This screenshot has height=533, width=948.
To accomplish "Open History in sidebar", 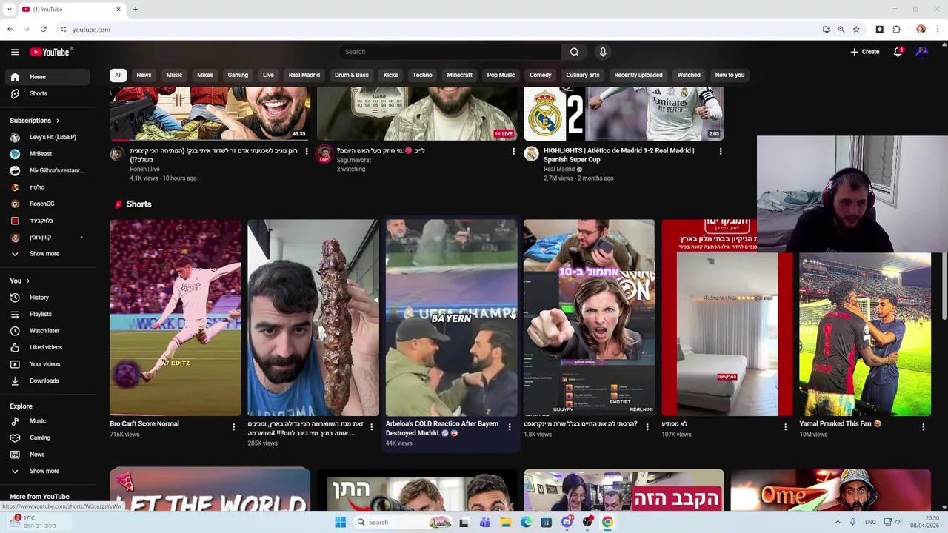I will click(46, 298).
